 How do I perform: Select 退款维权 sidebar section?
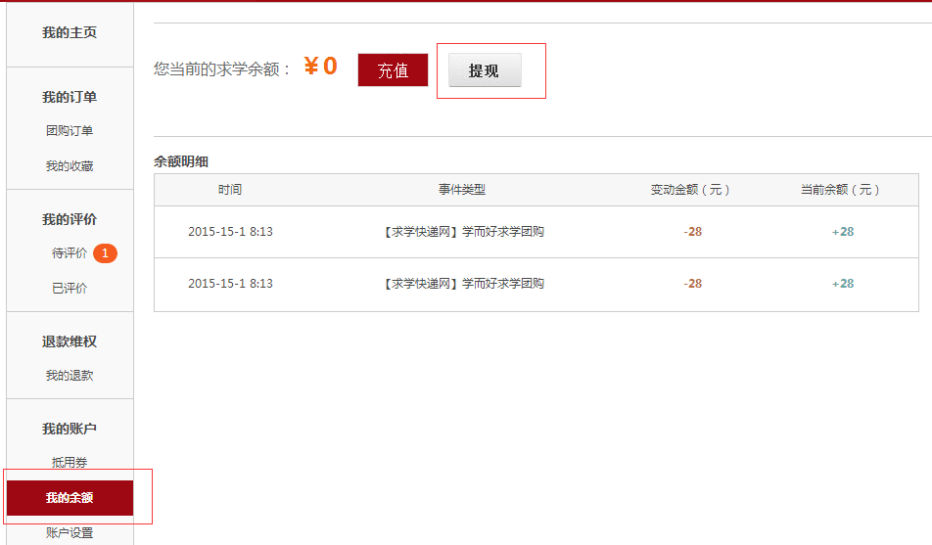[70, 341]
